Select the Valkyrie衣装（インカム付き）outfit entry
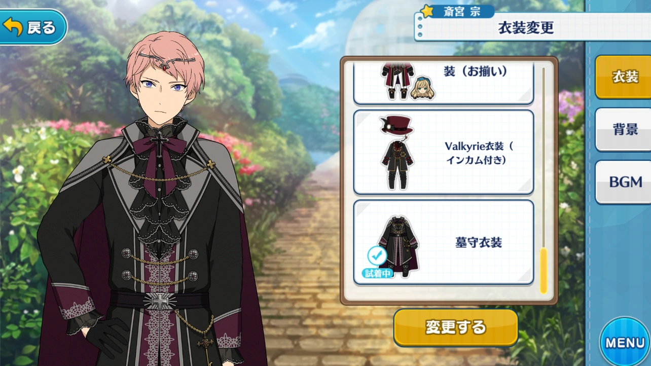This screenshot has width=651, height=366. tap(444, 152)
